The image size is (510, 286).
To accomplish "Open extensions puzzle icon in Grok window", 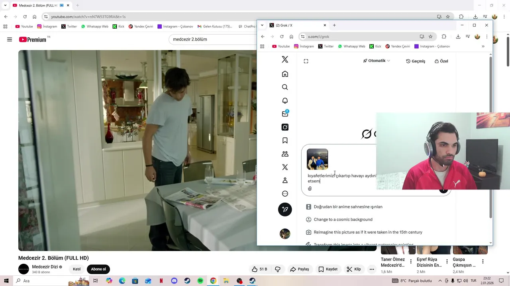I will point(444,37).
